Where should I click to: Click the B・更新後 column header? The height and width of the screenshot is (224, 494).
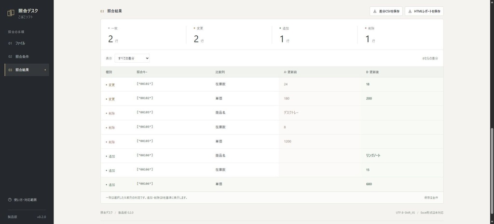click(x=372, y=72)
